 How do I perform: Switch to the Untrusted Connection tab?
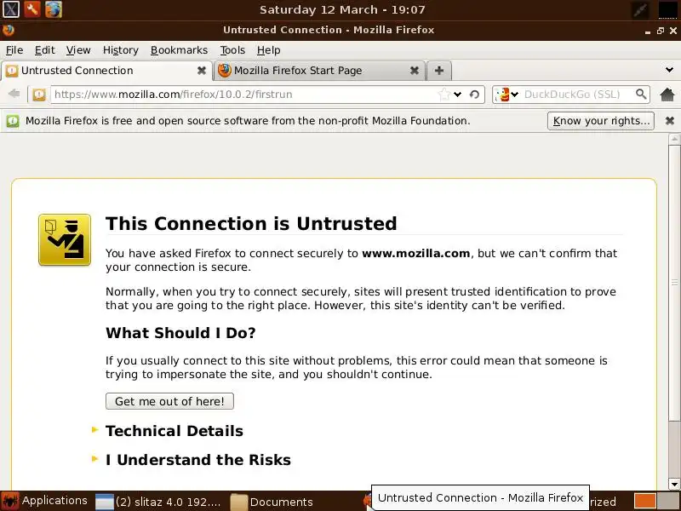(106, 71)
